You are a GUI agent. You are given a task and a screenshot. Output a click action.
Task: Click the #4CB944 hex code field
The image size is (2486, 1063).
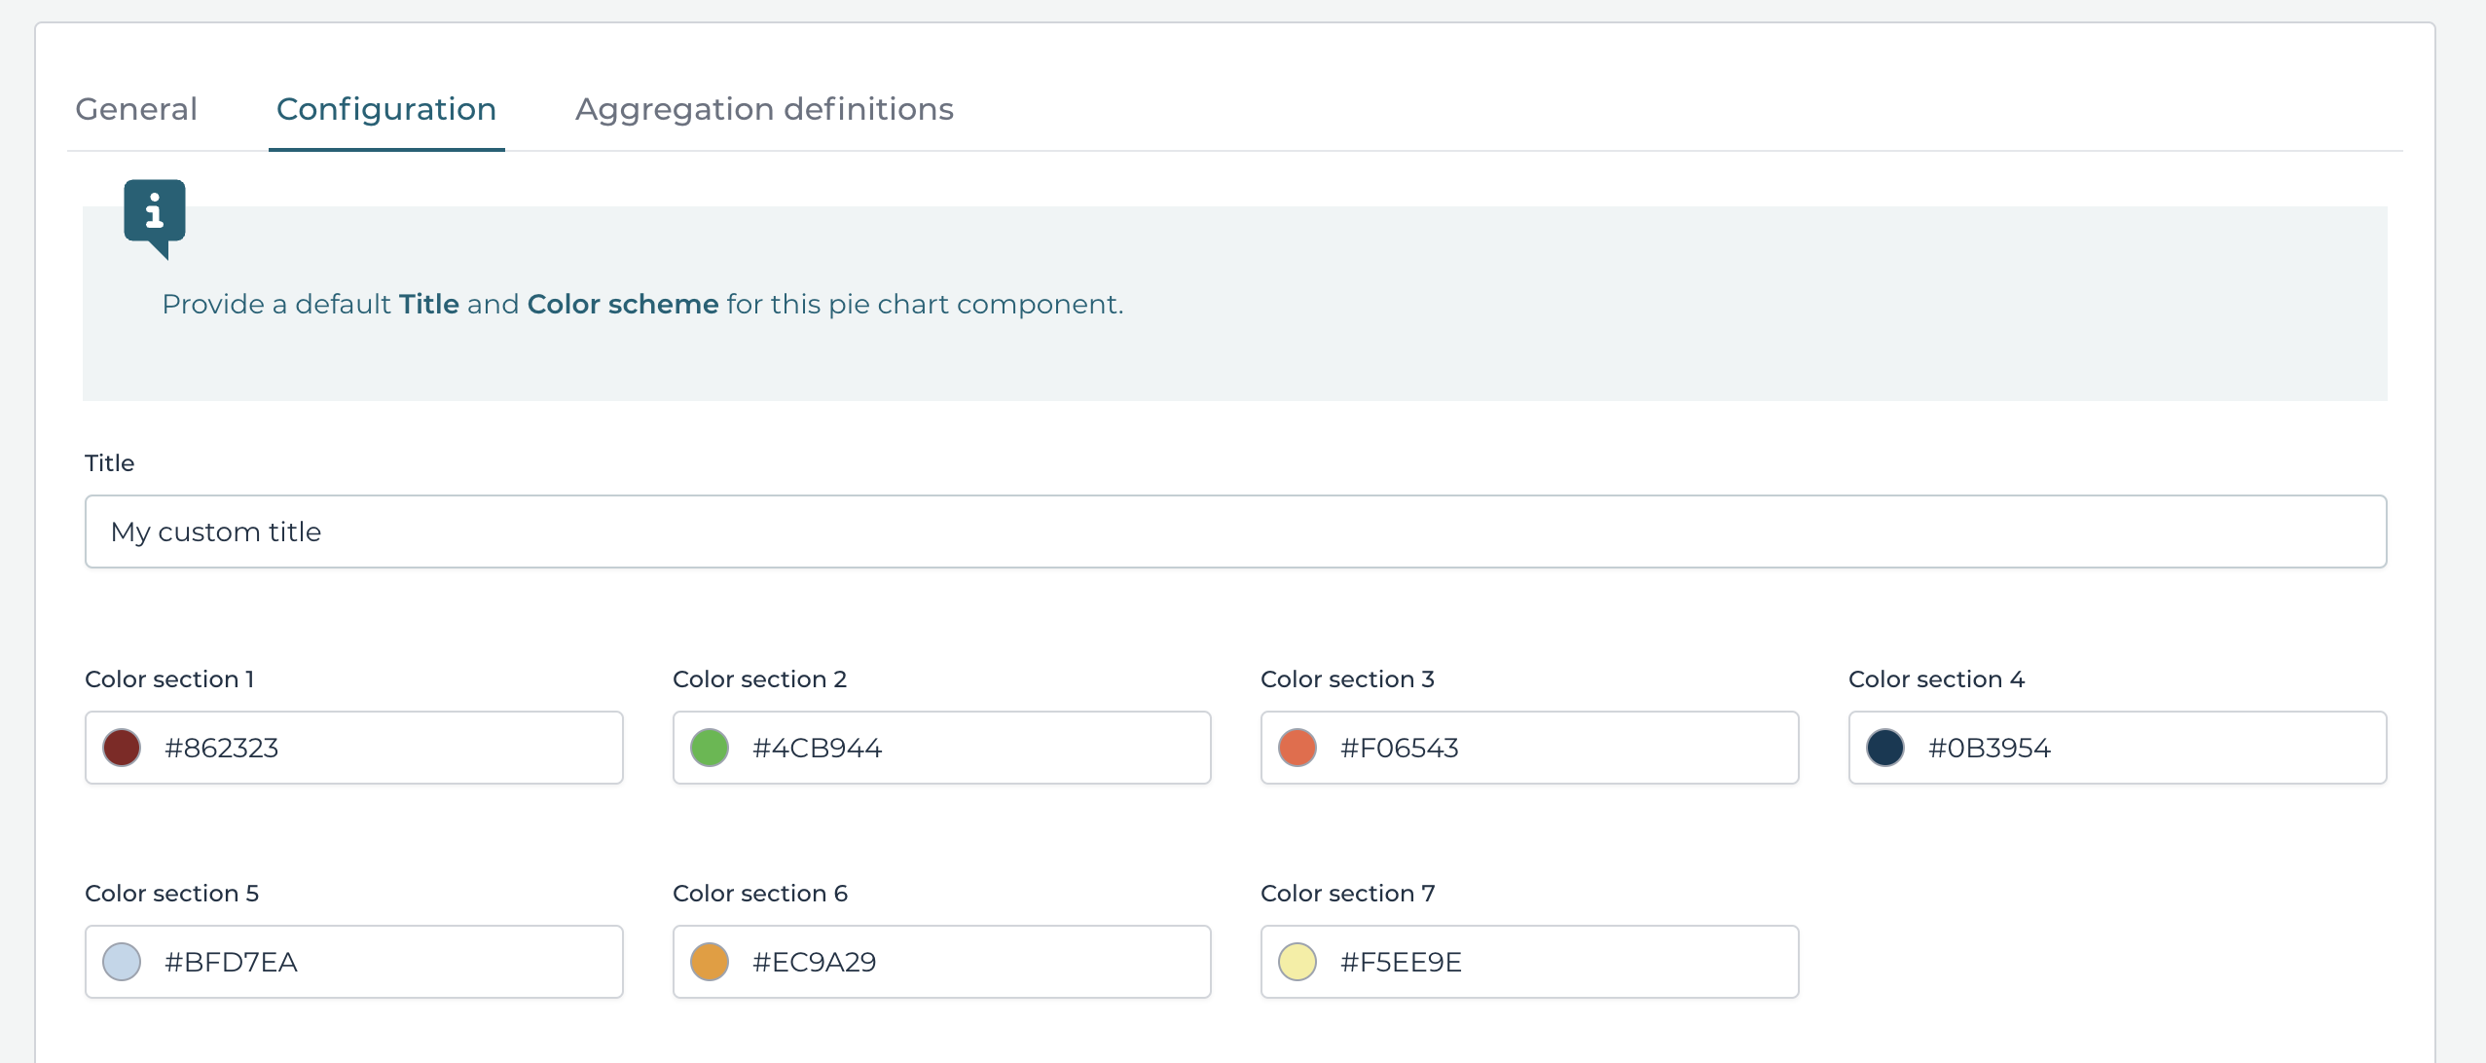coord(818,748)
